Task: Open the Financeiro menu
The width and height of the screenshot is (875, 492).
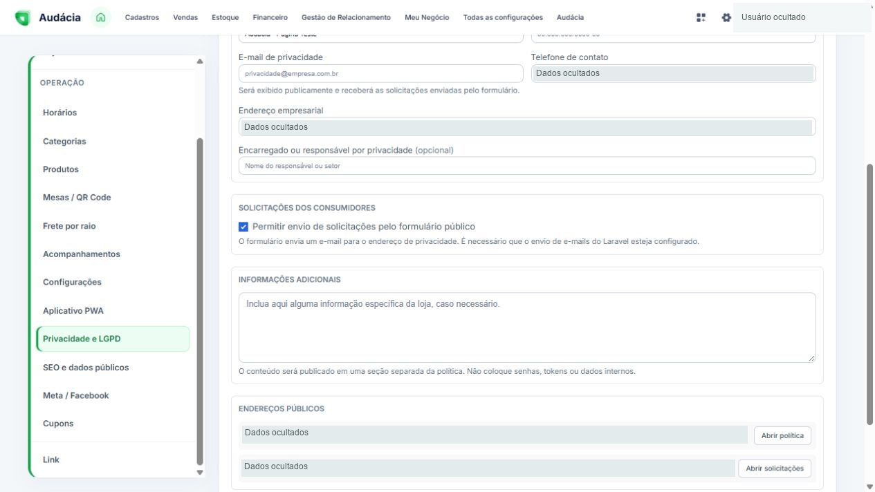Action: tap(270, 17)
